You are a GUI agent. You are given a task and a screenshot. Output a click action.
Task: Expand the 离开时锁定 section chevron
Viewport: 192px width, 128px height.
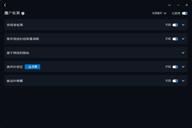point(183,67)
